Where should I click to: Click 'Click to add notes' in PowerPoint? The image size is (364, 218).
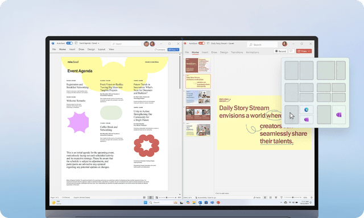coord(222,193)
